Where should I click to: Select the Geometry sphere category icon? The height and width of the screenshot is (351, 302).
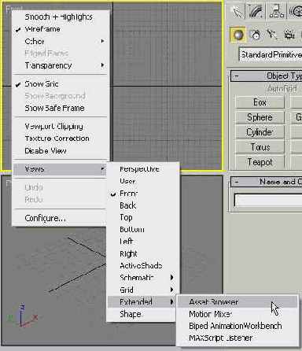pos(238,35)
